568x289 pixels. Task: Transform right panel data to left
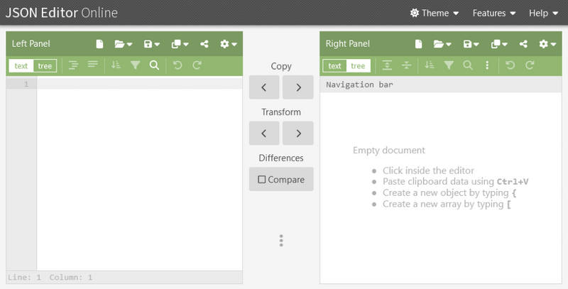(264, 133)
